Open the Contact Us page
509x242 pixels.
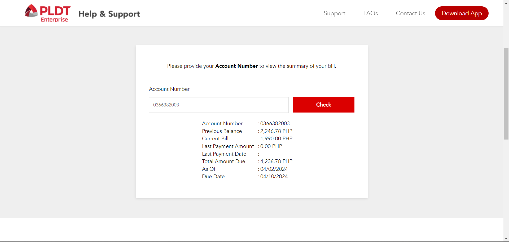click(x=410, y=13)
